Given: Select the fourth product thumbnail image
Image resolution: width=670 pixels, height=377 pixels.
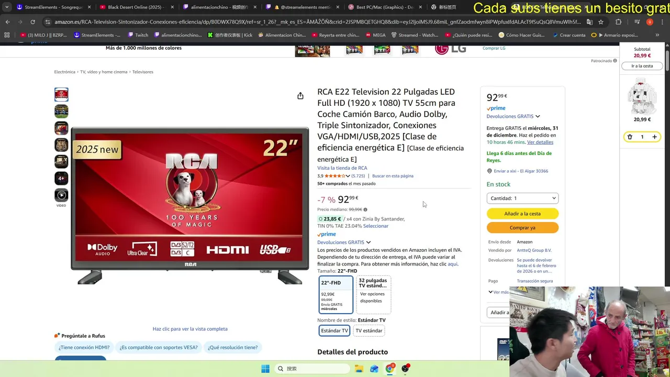Looking at the screenshot, I should point(61,145).
